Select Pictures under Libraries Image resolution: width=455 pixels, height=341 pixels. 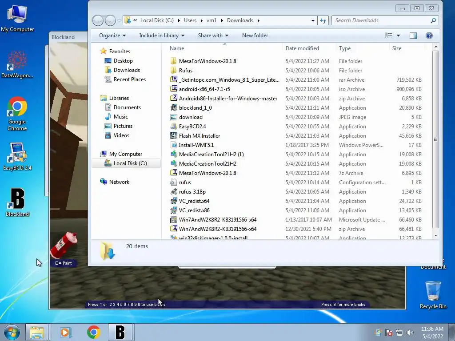click(118, 126)
